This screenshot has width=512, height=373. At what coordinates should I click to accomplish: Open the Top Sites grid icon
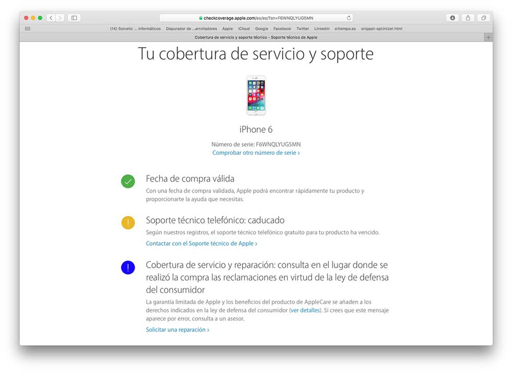[x=28, y=29]
